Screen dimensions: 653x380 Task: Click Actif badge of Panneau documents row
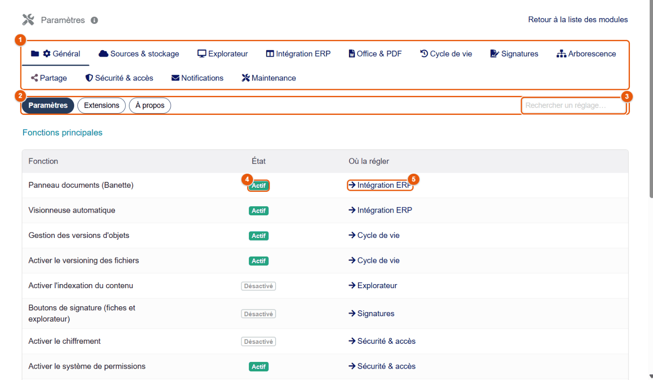tap(259, 185)
